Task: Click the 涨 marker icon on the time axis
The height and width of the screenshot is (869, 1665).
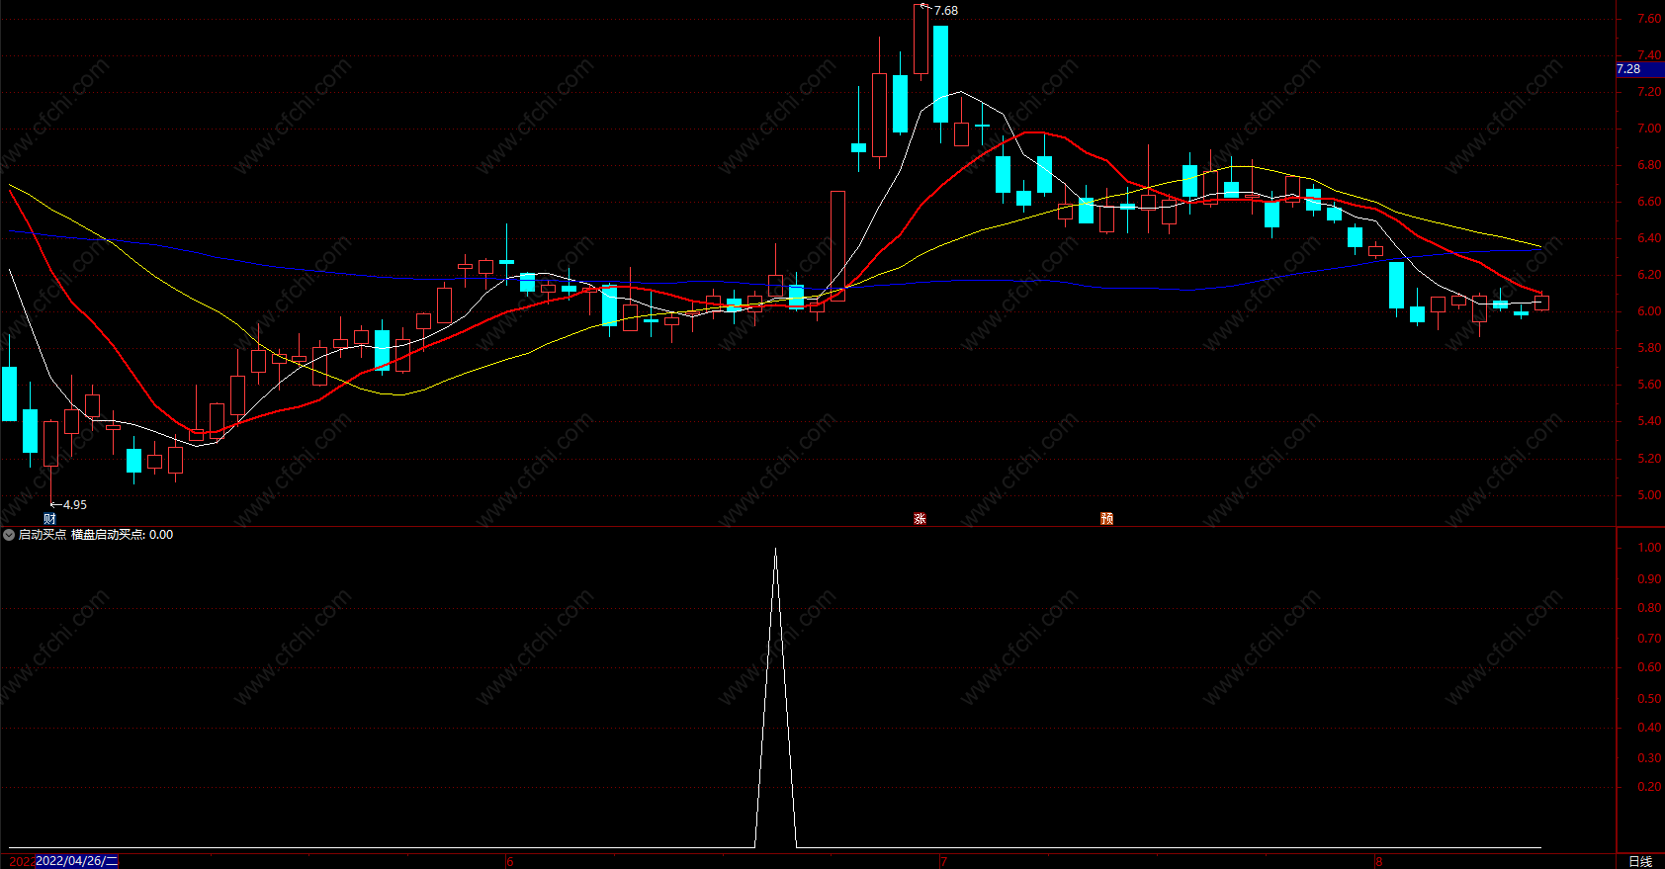Action: (920, 519)
